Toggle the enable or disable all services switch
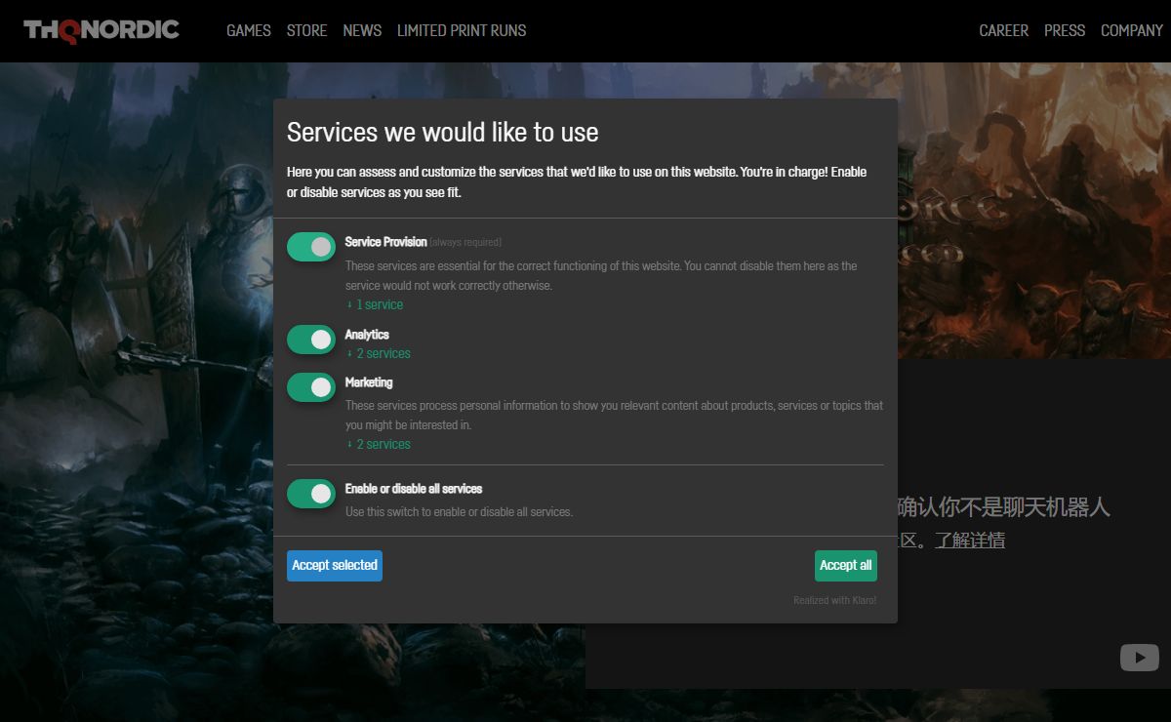 [x=311, y=494]
